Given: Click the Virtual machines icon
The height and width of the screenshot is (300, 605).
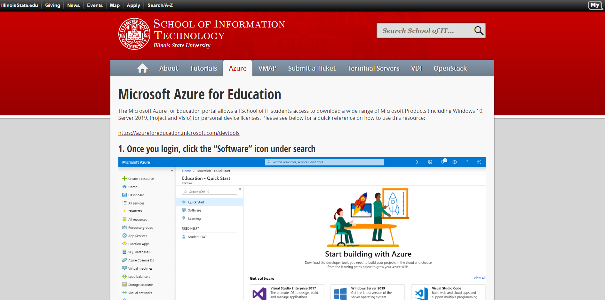Looking at the screenshot, I should click(124, 268).
